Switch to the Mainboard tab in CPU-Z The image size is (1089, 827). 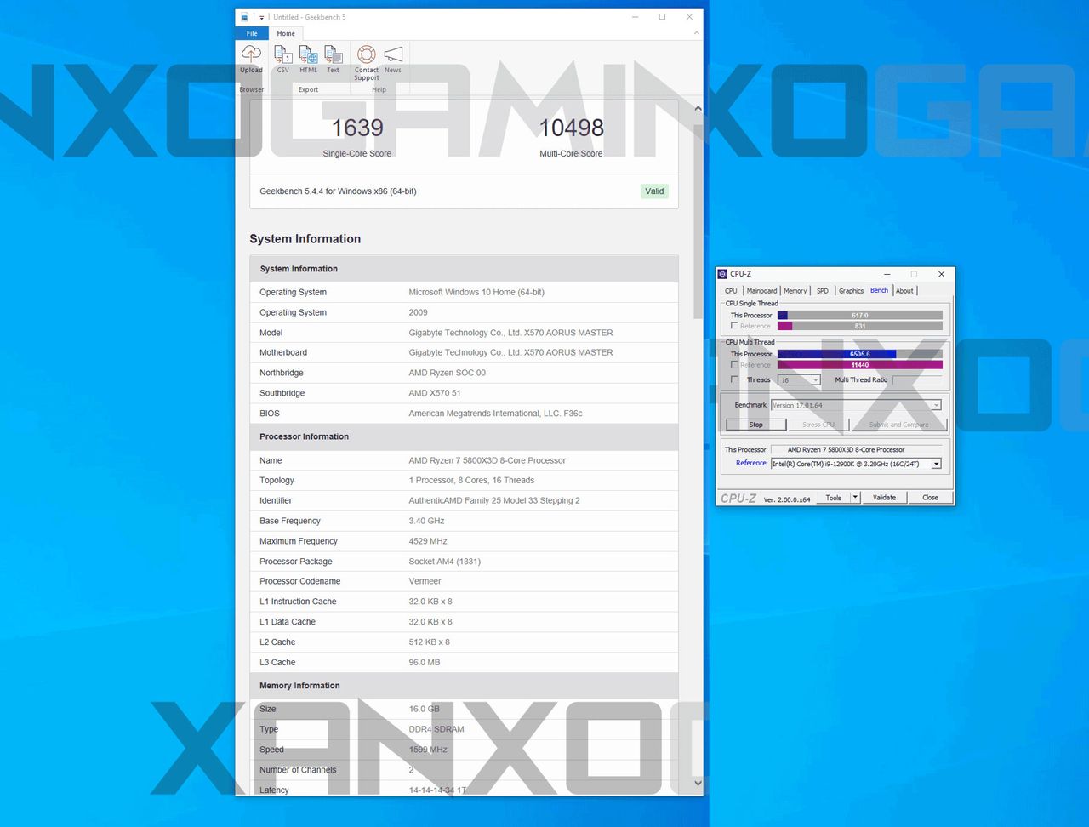coord(761,291)
